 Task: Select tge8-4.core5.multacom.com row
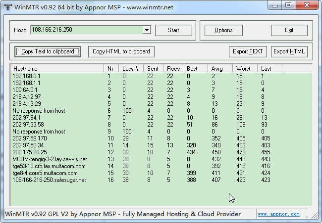161,173
